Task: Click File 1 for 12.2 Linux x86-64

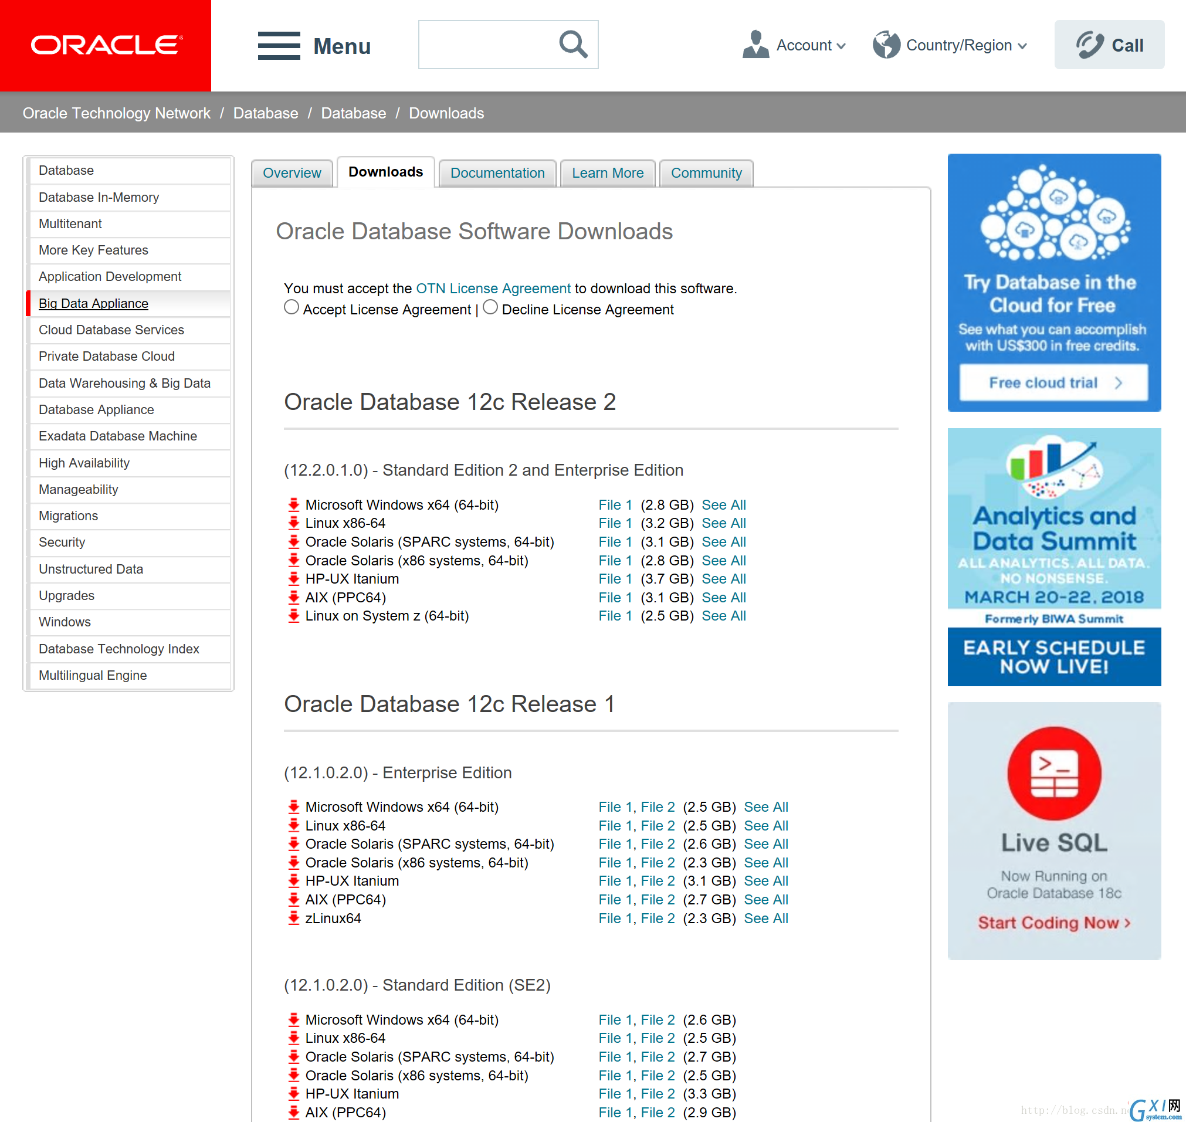Action: (615, 523)
